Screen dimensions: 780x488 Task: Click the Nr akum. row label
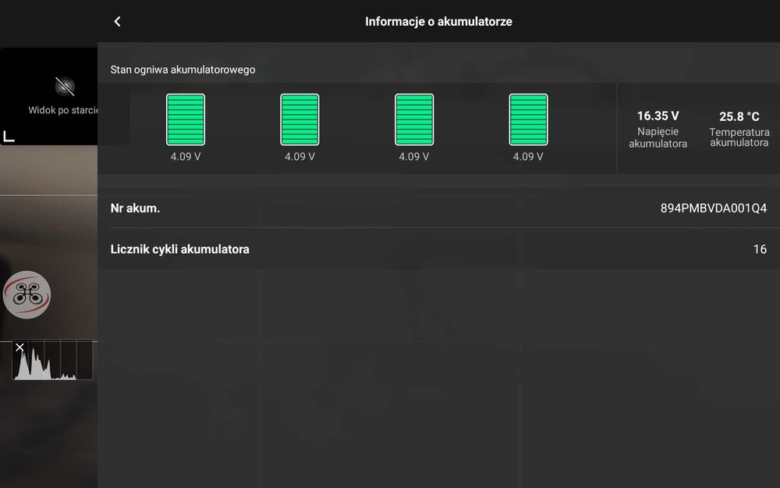135,208
